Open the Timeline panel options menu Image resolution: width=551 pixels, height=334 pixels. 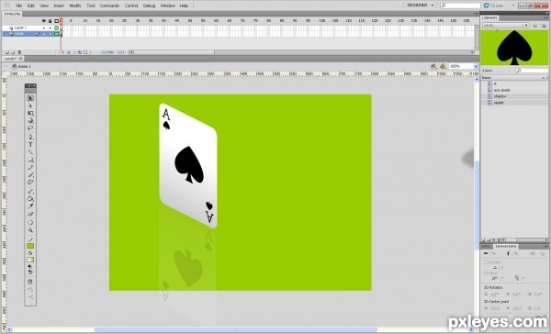tap(476, 14)
